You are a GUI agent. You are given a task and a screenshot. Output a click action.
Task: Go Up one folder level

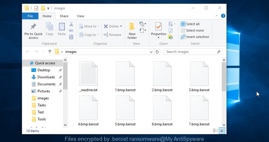(x=50, y=52)
